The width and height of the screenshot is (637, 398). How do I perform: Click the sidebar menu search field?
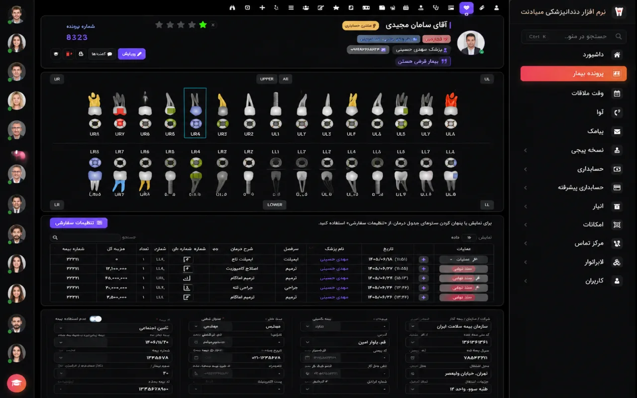574,36
